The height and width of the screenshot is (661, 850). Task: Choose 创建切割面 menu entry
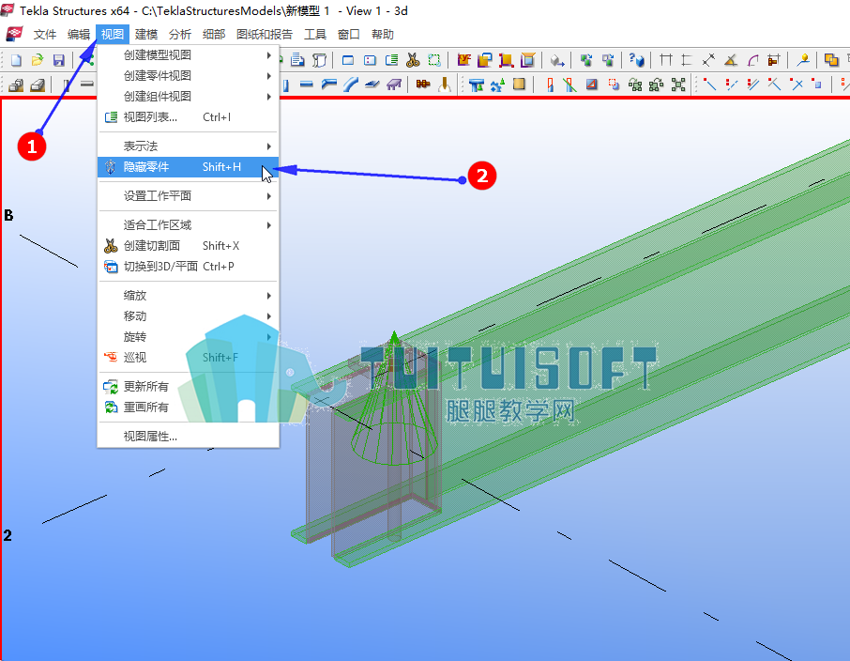pos(188,246)
